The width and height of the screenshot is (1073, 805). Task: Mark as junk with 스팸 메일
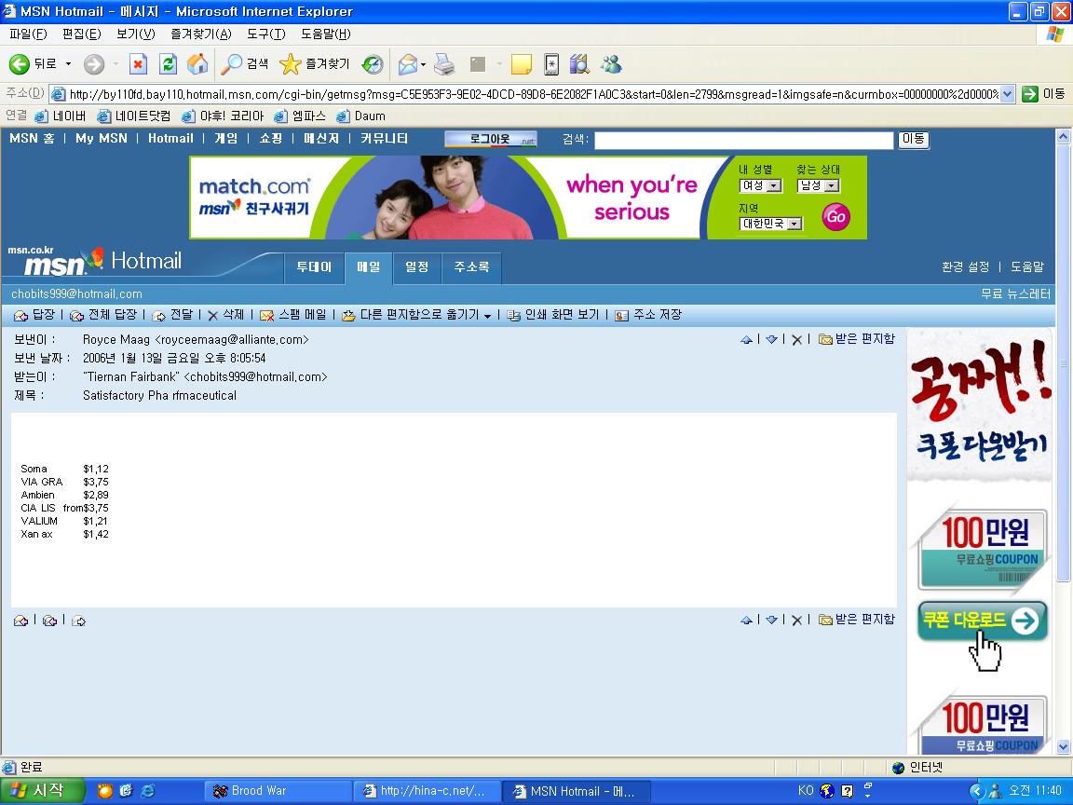click(292, 315)
